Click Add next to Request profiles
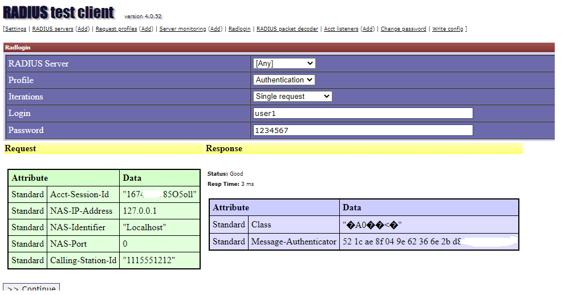Image resolution: width=569 pixels, height=295 pixels. coord(147,29)
